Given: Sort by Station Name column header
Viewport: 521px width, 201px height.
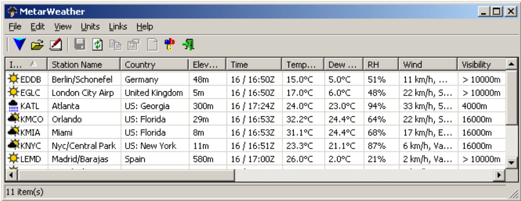Looking at the screenshot, I should 84,65.
